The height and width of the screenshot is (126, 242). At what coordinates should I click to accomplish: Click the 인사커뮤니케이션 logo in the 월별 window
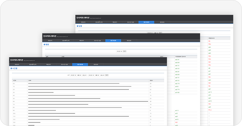point(50,36)
